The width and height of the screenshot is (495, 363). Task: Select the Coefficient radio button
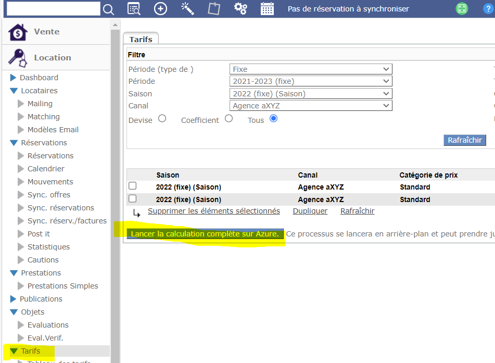point(229,119)
